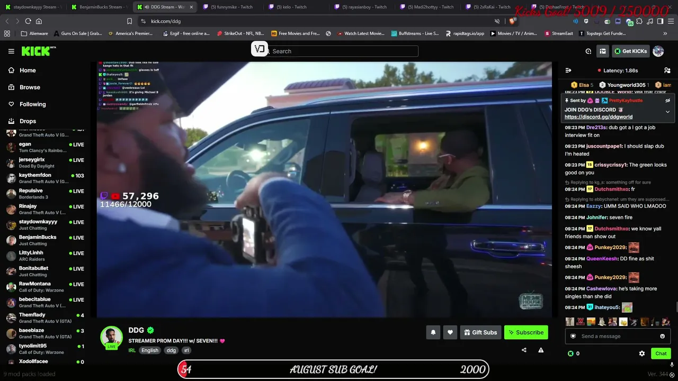Screen dimensions: 678x381
Task: Select the ddg stream tag
Action: (171, 350)
